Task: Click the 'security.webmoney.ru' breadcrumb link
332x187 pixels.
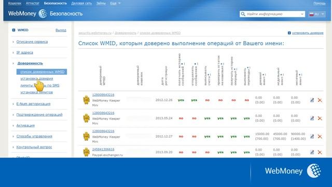Action: click(x=95, y=33)
